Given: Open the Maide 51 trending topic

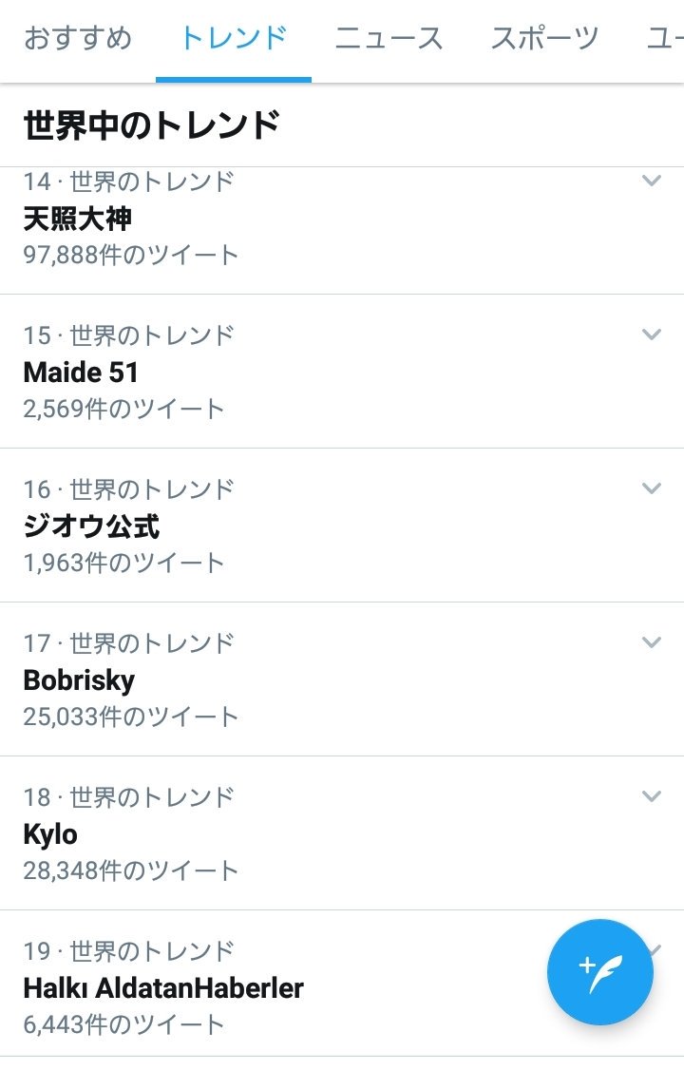Looking at the screenshot, I should pos(82,373).
